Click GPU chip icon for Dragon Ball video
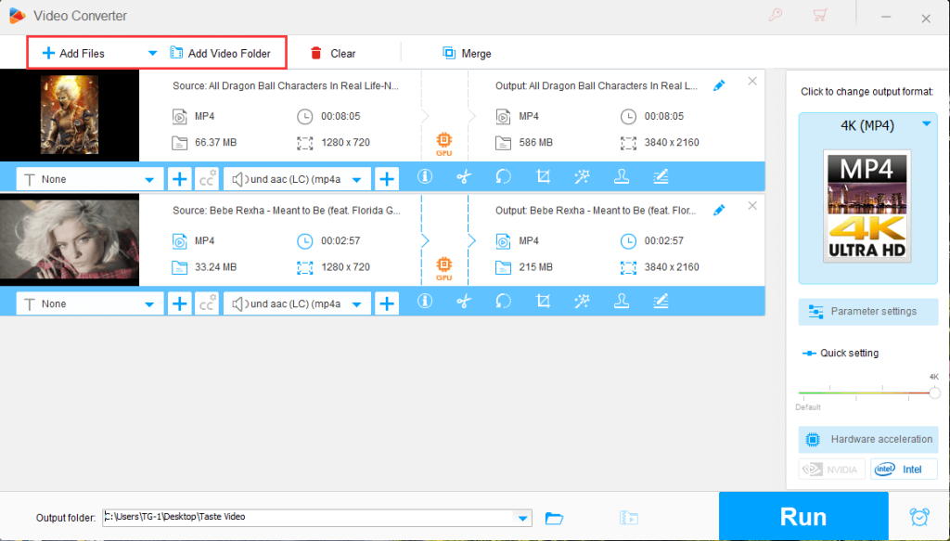950x541 pixels. point(444,144)
